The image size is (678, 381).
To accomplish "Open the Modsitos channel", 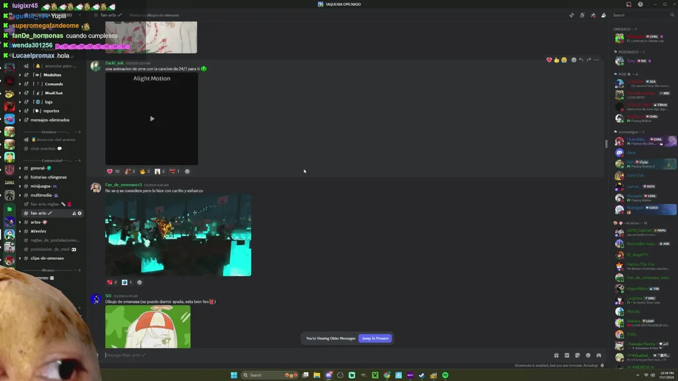I will (51, 75).
